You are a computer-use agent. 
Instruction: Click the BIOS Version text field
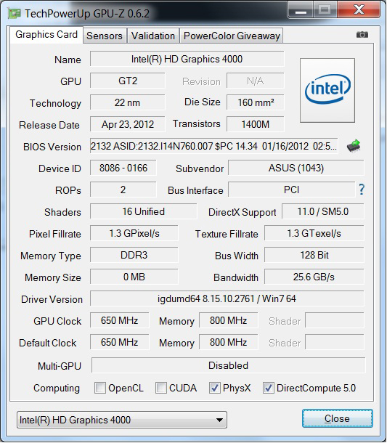214,146
